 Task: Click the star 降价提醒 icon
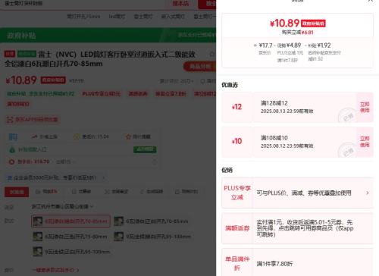click(x=128, y=136)
